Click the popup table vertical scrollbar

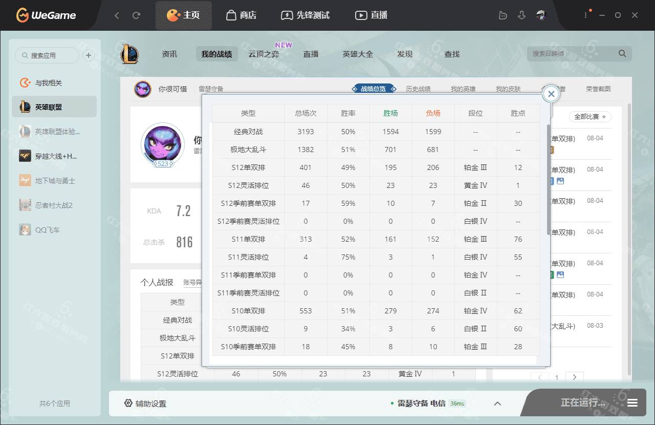[x=549, y=179]
